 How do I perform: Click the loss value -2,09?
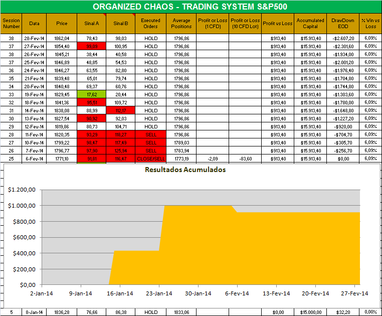tap(213, 159)
